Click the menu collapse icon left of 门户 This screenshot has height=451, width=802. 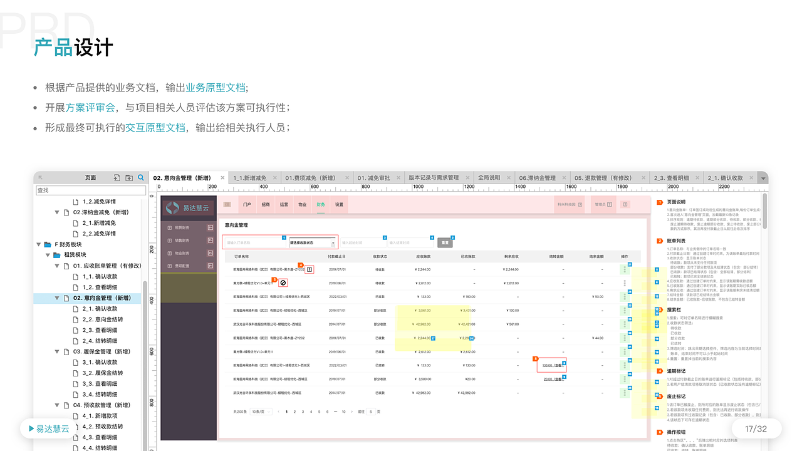pyautogui.click(x=227, y=204)
